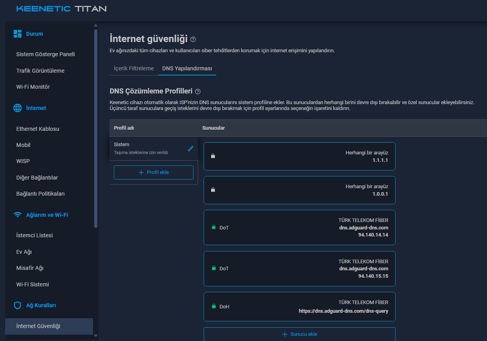The height and width of the screenshot is (341, 487).
Task: Click 'Taşıma isteklerine izin verildi' text
Action: point(141,152)
